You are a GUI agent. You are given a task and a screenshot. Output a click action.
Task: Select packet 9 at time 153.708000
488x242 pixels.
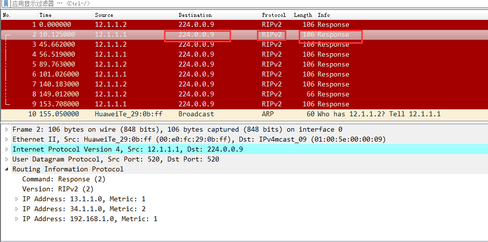click(x=244, y=104)
